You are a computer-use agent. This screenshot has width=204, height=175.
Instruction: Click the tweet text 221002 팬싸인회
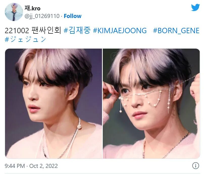[33, 31]
